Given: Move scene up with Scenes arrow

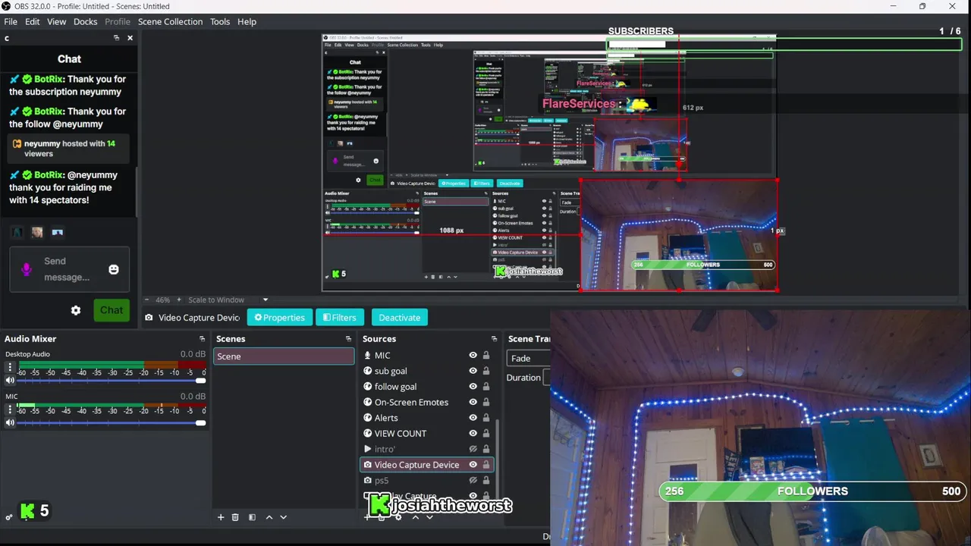Looking at the screenshot, I should click(269, 517).
